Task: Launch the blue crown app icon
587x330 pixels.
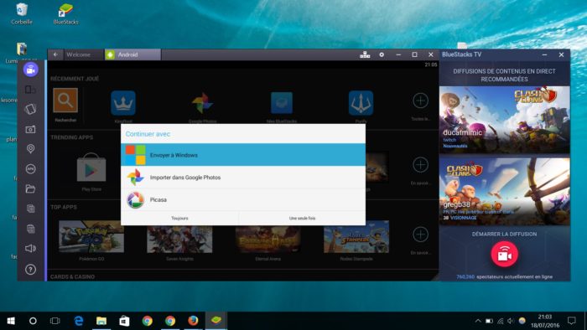Action: pyautogui.click(x=123, y=103)
